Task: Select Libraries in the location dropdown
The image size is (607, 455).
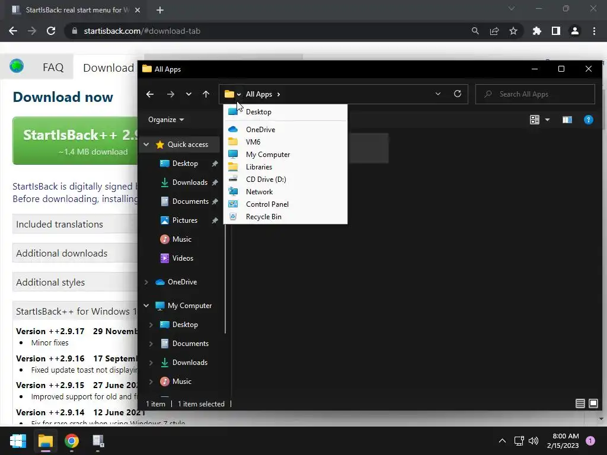Action: pyautogui.click(x=285, y=166)
